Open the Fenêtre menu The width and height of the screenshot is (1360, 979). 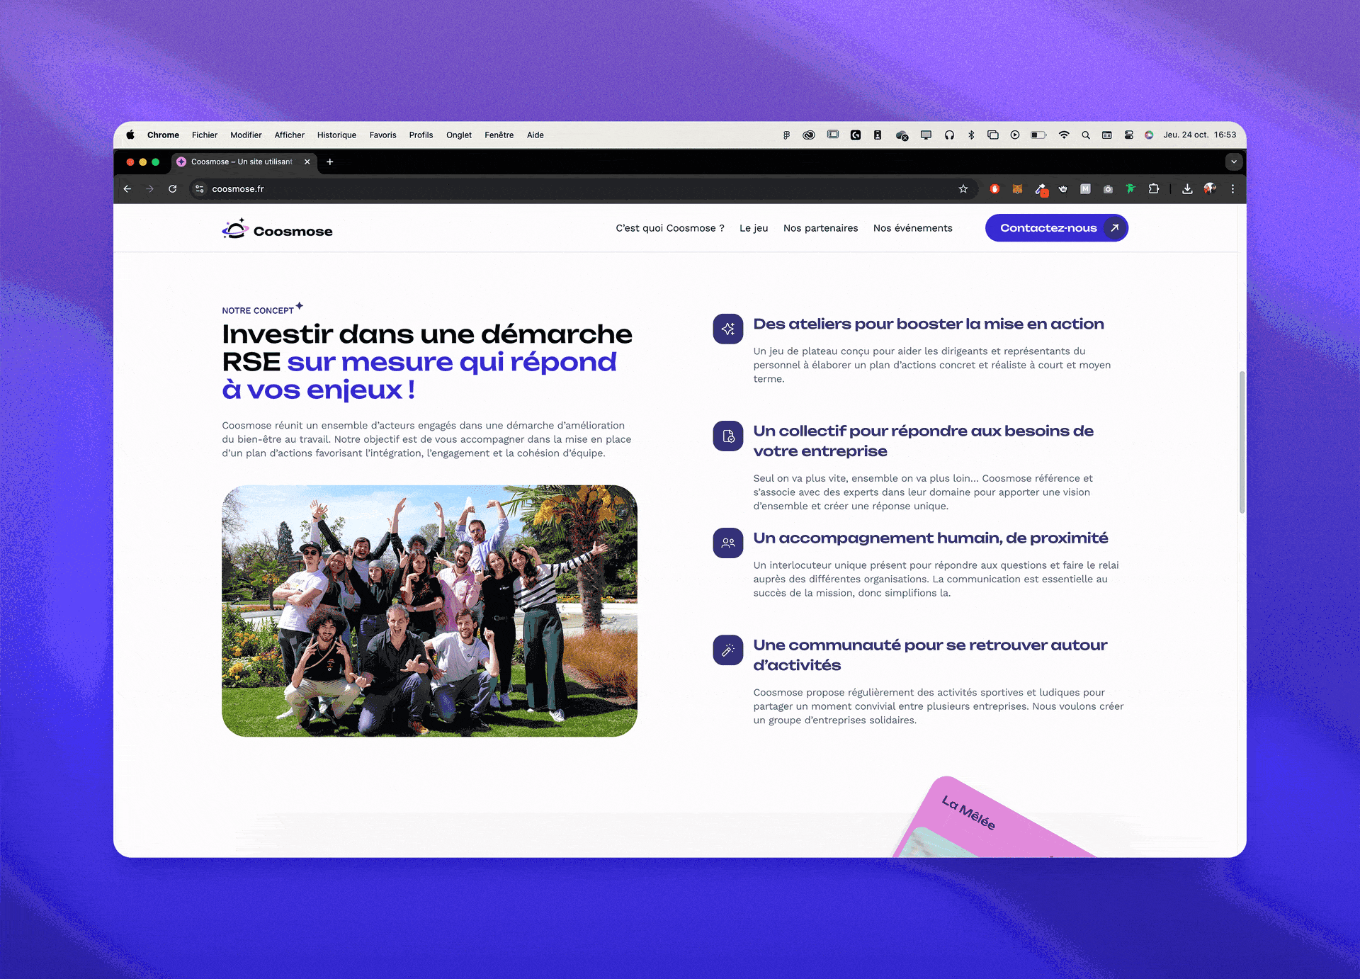[499, 135]
